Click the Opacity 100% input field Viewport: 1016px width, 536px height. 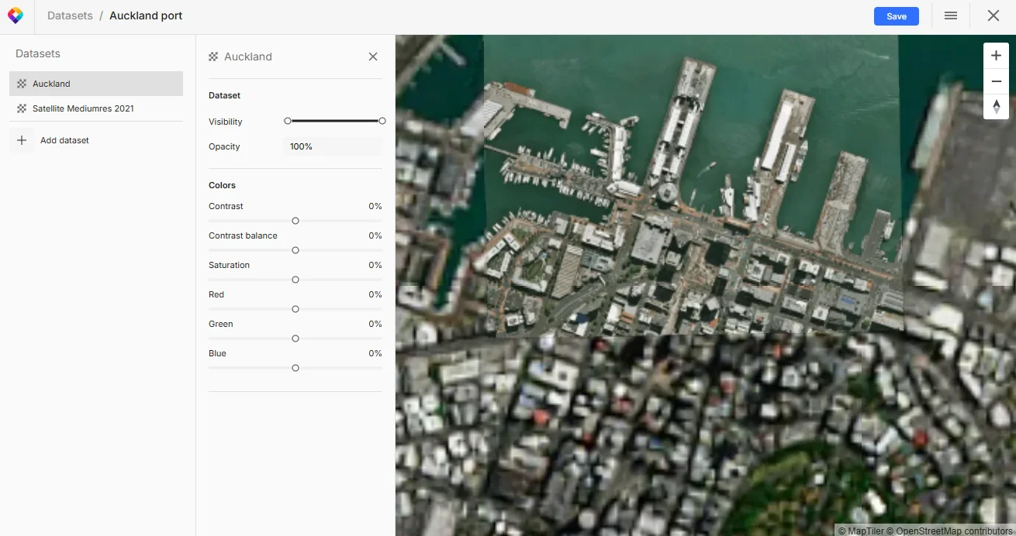[x=333, y=146]
